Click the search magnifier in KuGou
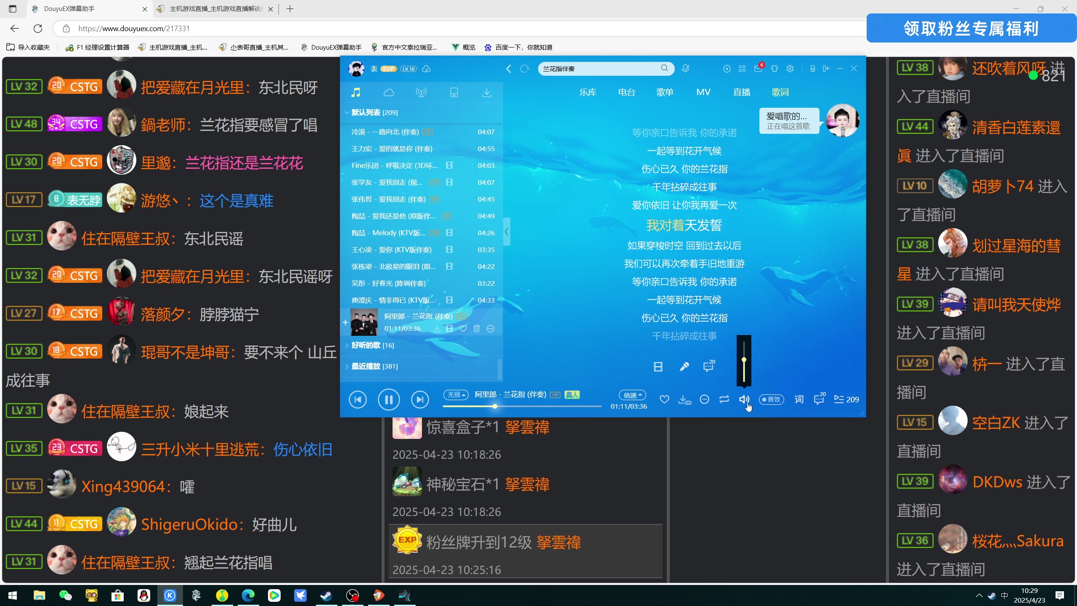 (x=664, y=68)
